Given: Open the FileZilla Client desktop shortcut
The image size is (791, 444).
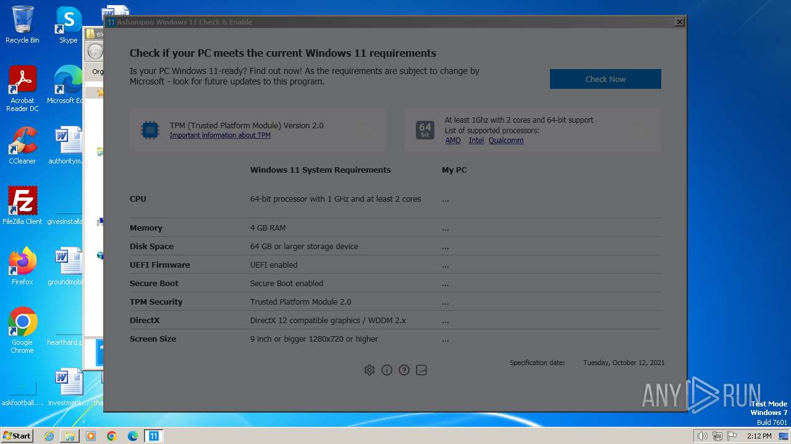Looking at the screenshot, I should click(22, 206).
